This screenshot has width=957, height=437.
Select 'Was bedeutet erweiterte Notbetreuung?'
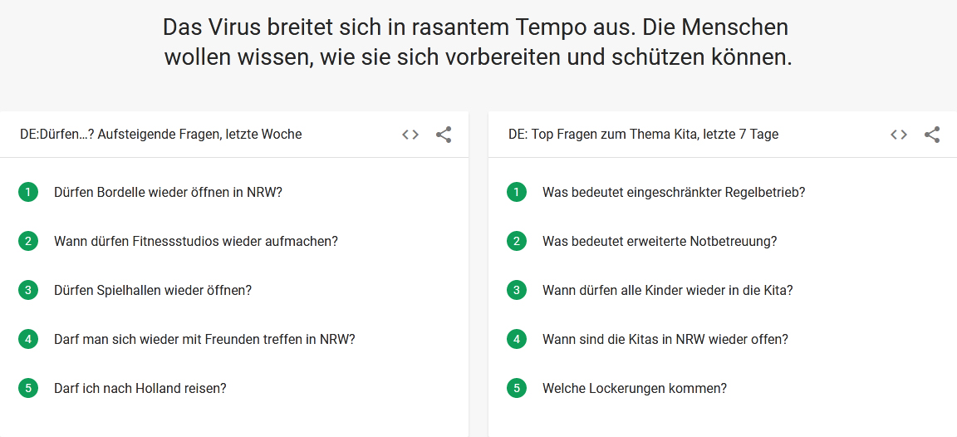[x=660, y=241]
